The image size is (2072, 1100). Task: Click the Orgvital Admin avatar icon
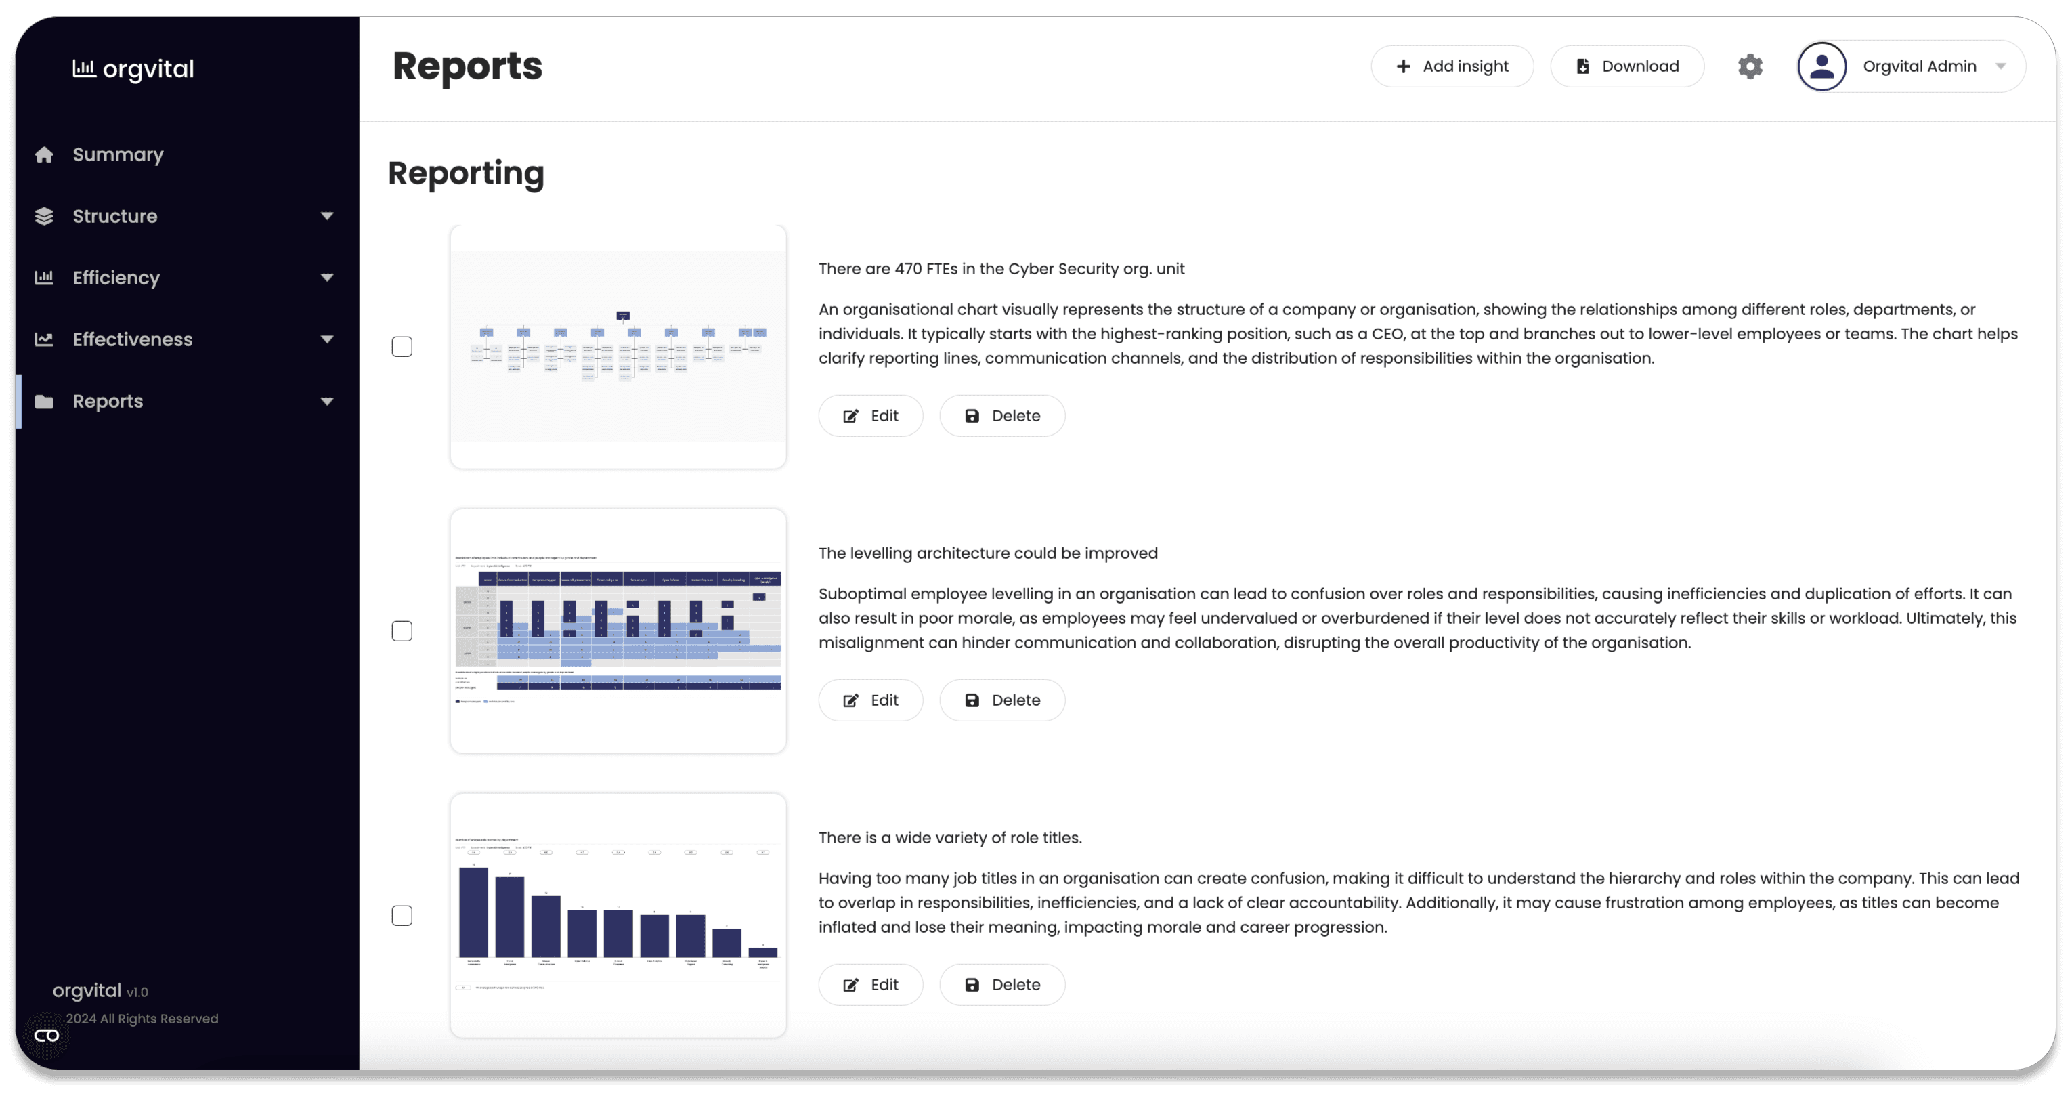pyautogui.click(x=1821, y=67)
